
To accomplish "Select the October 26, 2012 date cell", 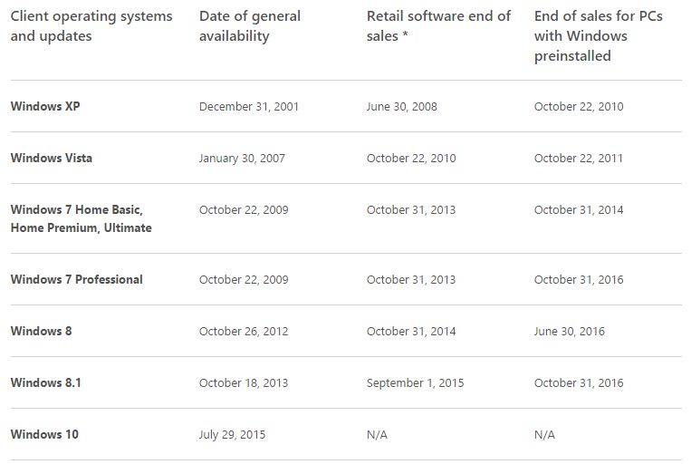I will [x=244, y=331].
